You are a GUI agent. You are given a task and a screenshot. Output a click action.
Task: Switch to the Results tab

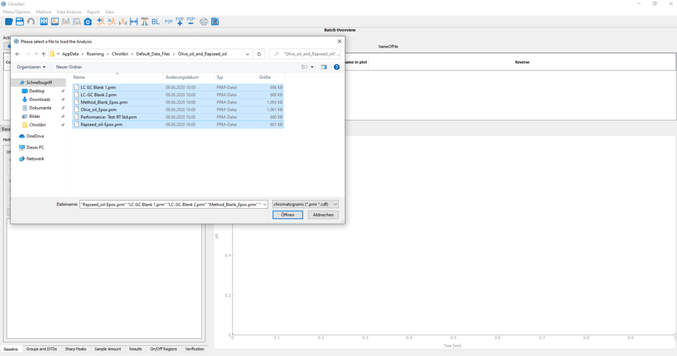[x=135, y=349]
